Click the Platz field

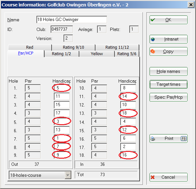tap(134, 29)
